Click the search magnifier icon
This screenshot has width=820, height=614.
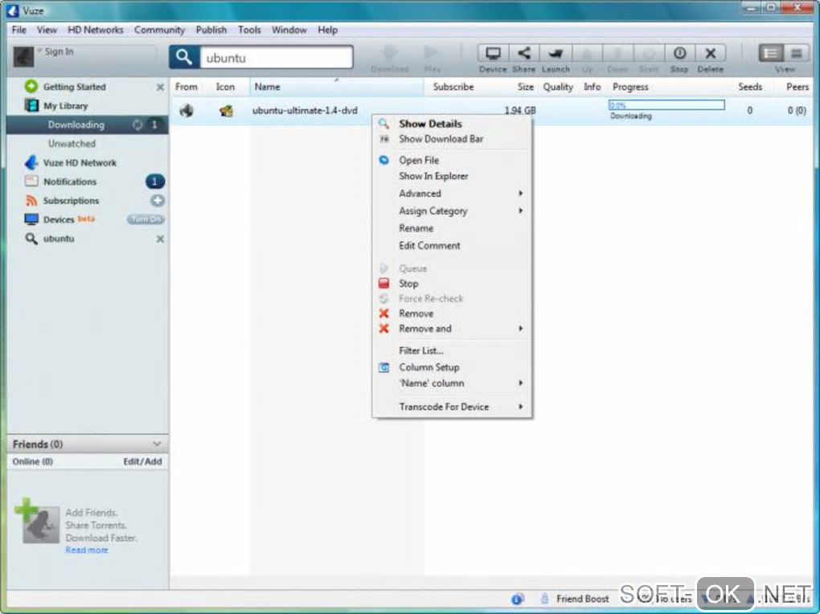[x=184, y=57]
